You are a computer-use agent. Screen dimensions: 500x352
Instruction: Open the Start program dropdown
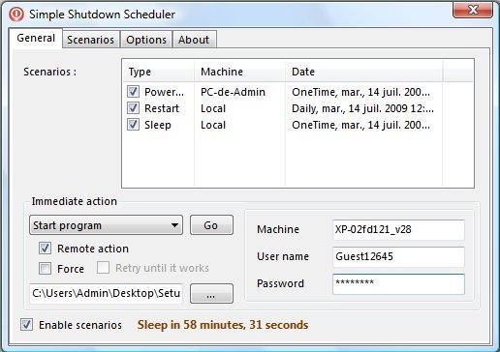(106, 225)
